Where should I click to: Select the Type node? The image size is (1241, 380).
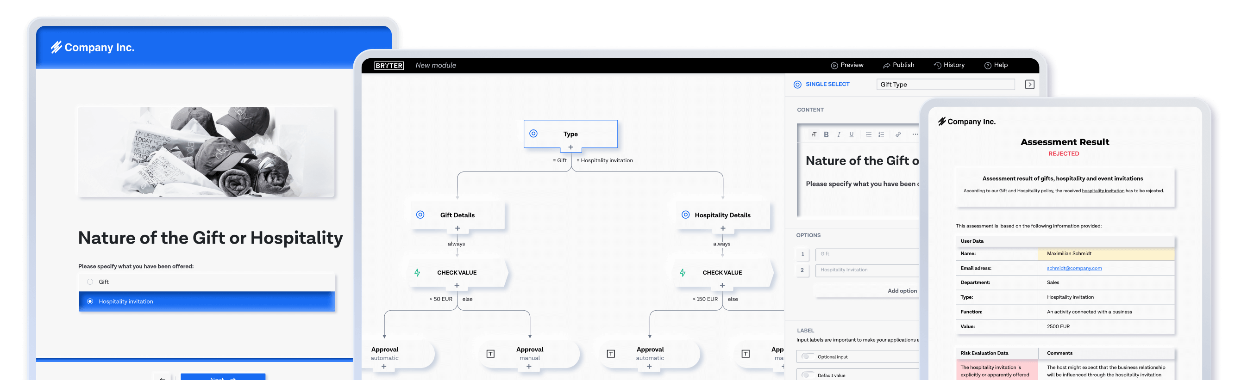[570, 134]
